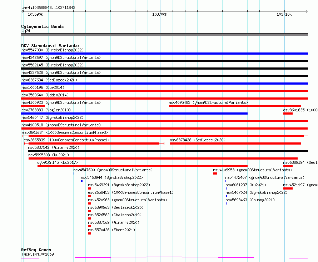Open nsv1000196 (Coe2014) variant
318x262 pixels.
click(43, 87)
